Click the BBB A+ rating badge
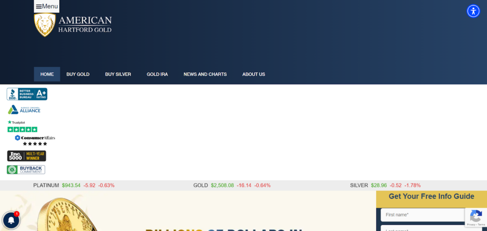487x231 pixels. coord(27,94)
